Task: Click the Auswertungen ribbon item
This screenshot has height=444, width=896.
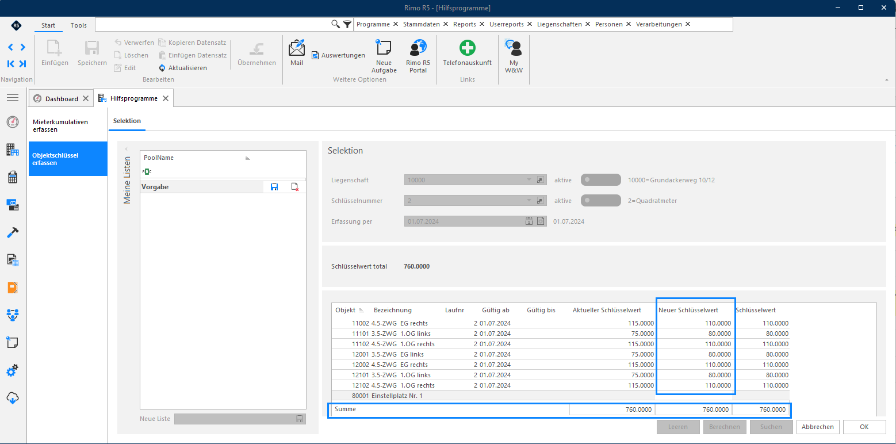Action: point(338,55)
